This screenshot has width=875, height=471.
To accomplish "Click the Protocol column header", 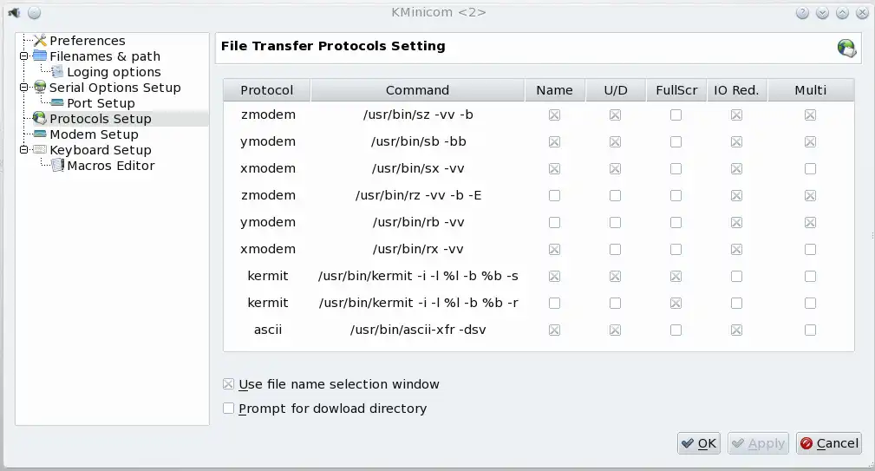I will click(267, 90).
